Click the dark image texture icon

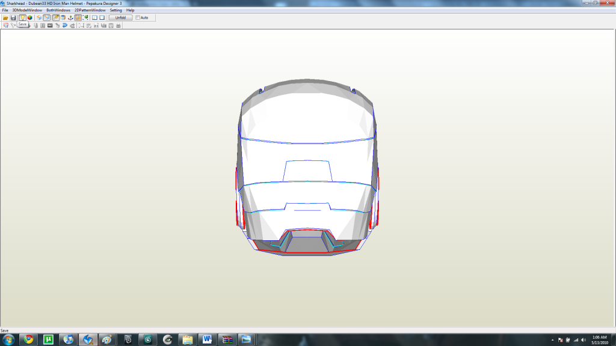(50, 25)
